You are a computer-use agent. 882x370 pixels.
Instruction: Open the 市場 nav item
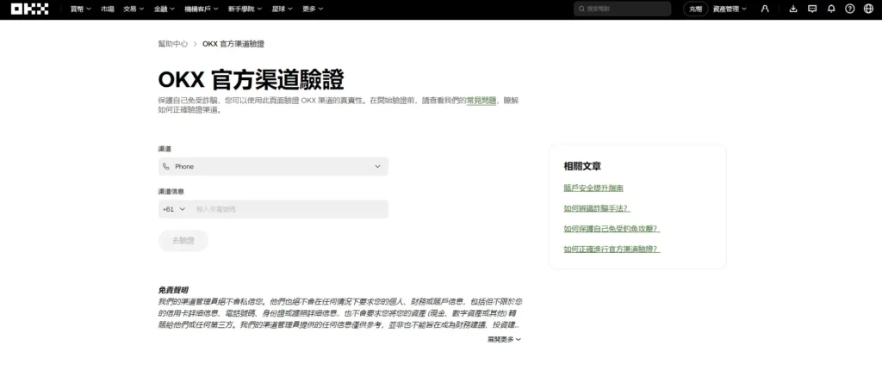tap(108, 9)
